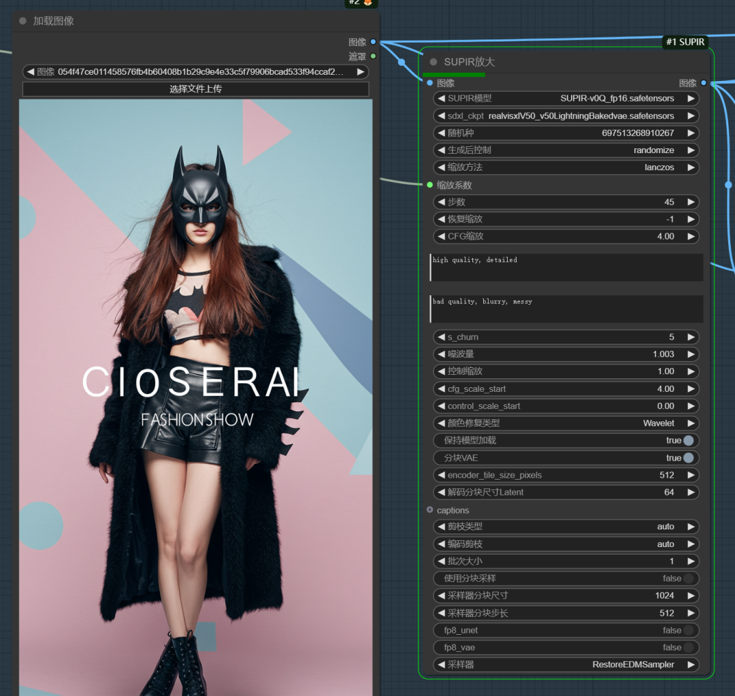Select the SUPIR放大 node title bar
Screen dimensions: 735x696
566,62
